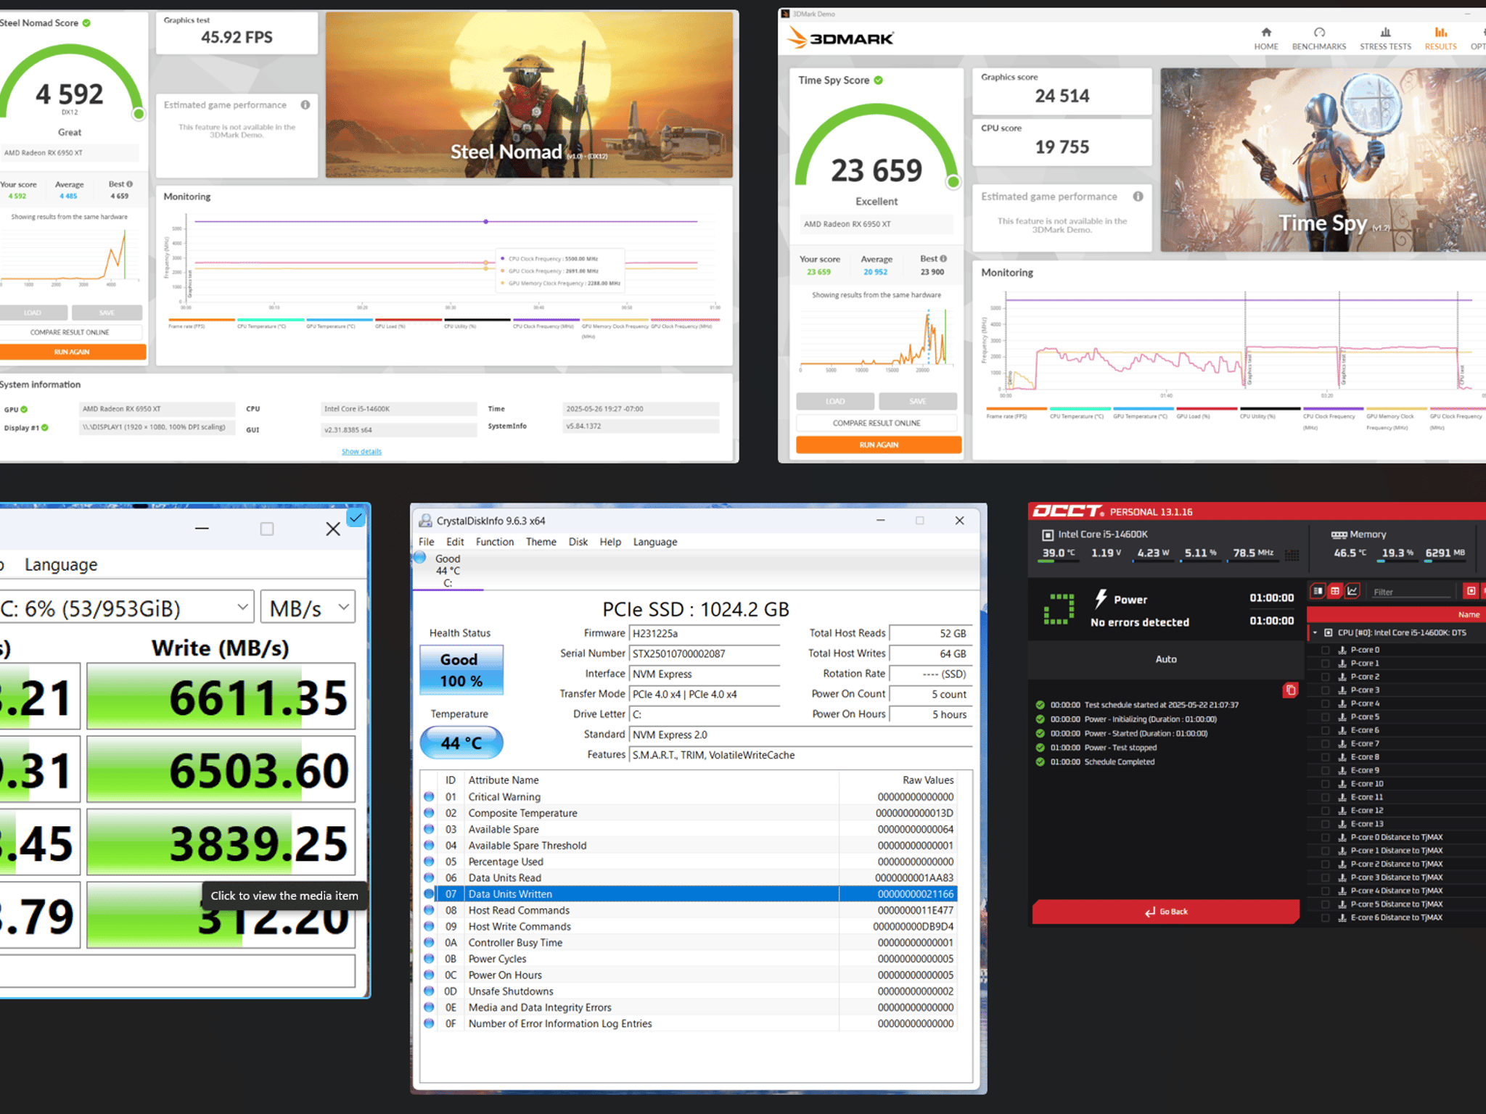Collapse the CPU [#0] Intel Core i5-14600K tree
The height and width of the screenshot is (1114, 1486).
pyautogui.click(x=1315, y=632)
